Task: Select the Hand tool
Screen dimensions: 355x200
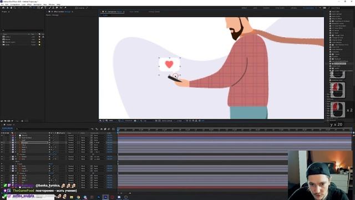Action: tap(11, 8)
